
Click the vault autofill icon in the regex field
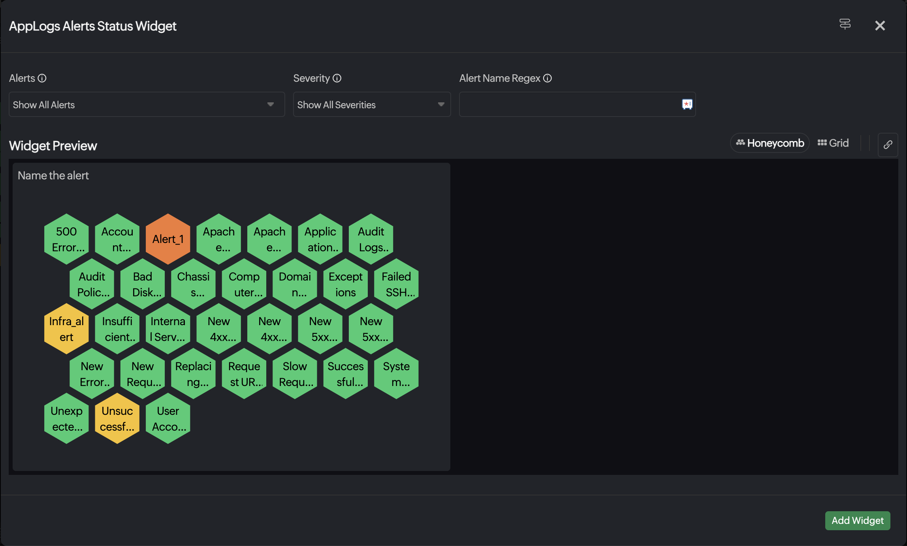coord(687,104)
